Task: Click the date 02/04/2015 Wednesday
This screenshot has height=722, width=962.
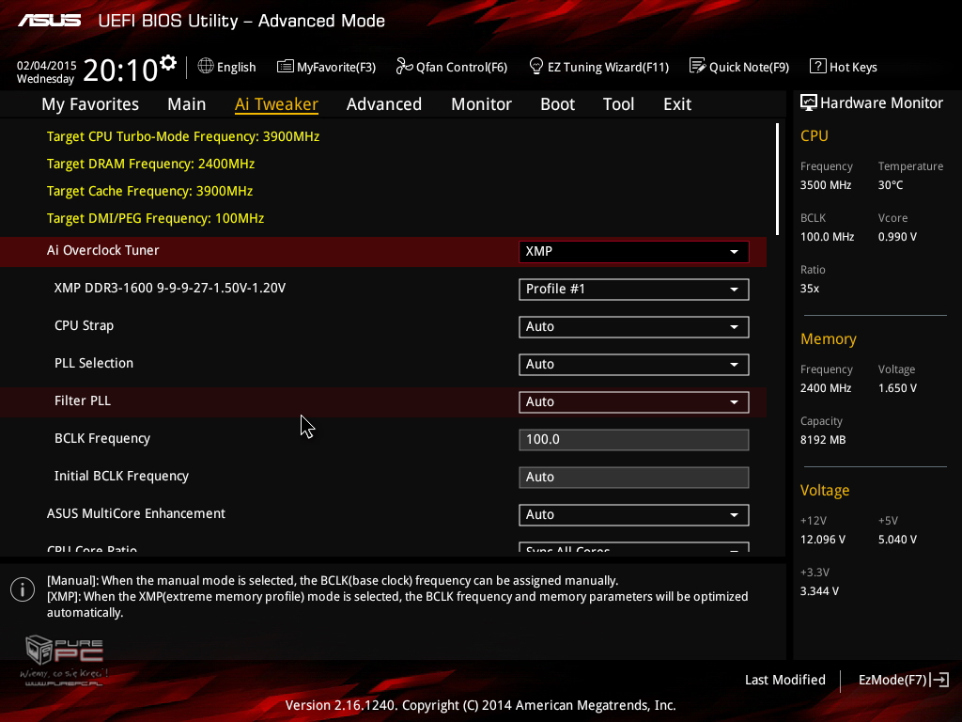Action: pyautogui.click(x=47, y=71)
